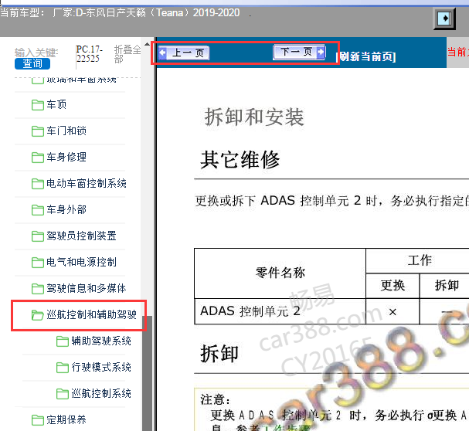The height and width of the screenshot is (431, 469).
Task: Click the folder icon next to 巡航控制系统
Action: pyautogui.click(x=63, y=394)
